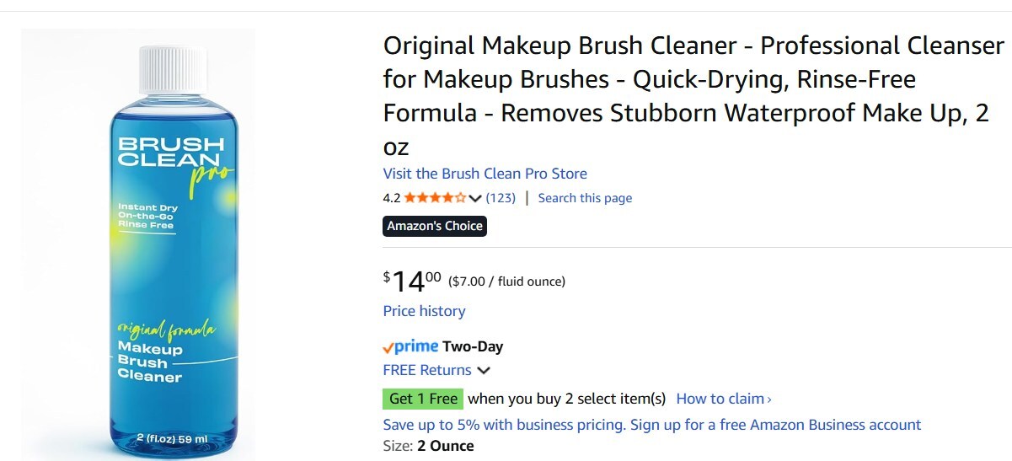Expand the FREE Returns chevron
Screen dimensions: 1012x461
(x=484, y=370)
